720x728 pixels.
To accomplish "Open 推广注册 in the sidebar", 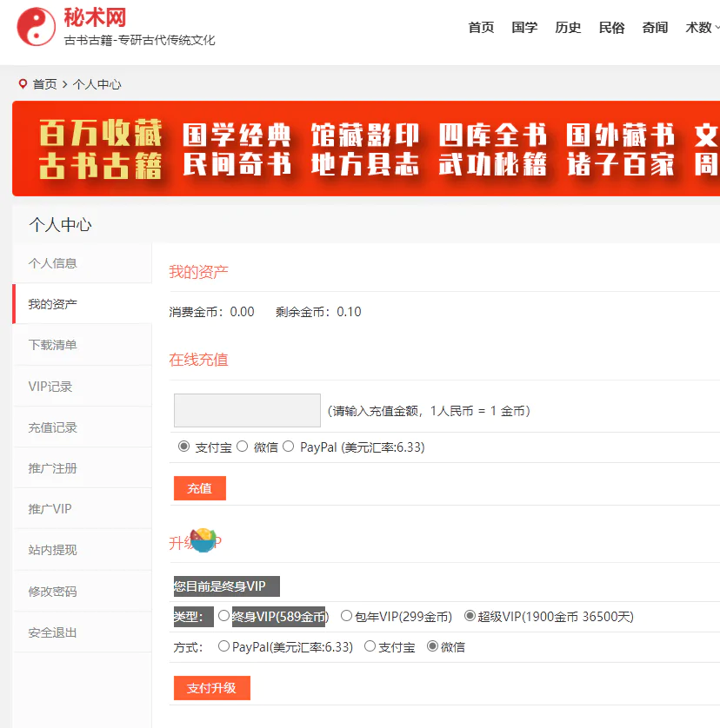I will tap(83, 468).
